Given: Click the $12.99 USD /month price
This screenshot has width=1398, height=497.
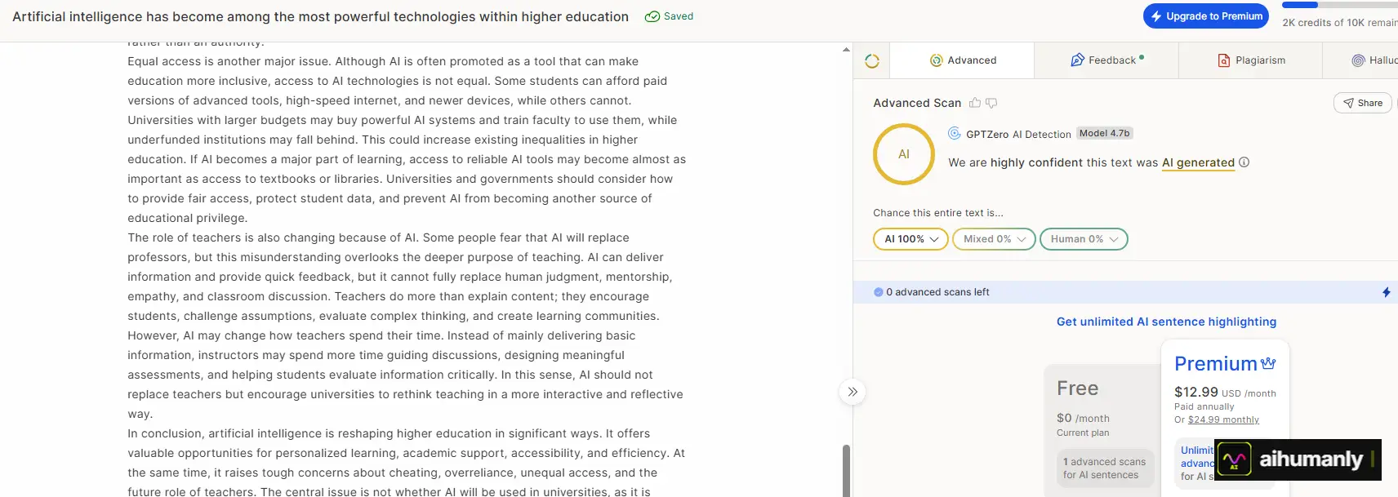Looking at the screenshot, I should coord(1225,393).
